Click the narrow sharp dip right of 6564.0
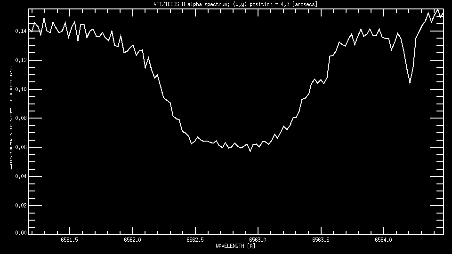Viewport: 452px width, 254px height. tap(410, 83)
